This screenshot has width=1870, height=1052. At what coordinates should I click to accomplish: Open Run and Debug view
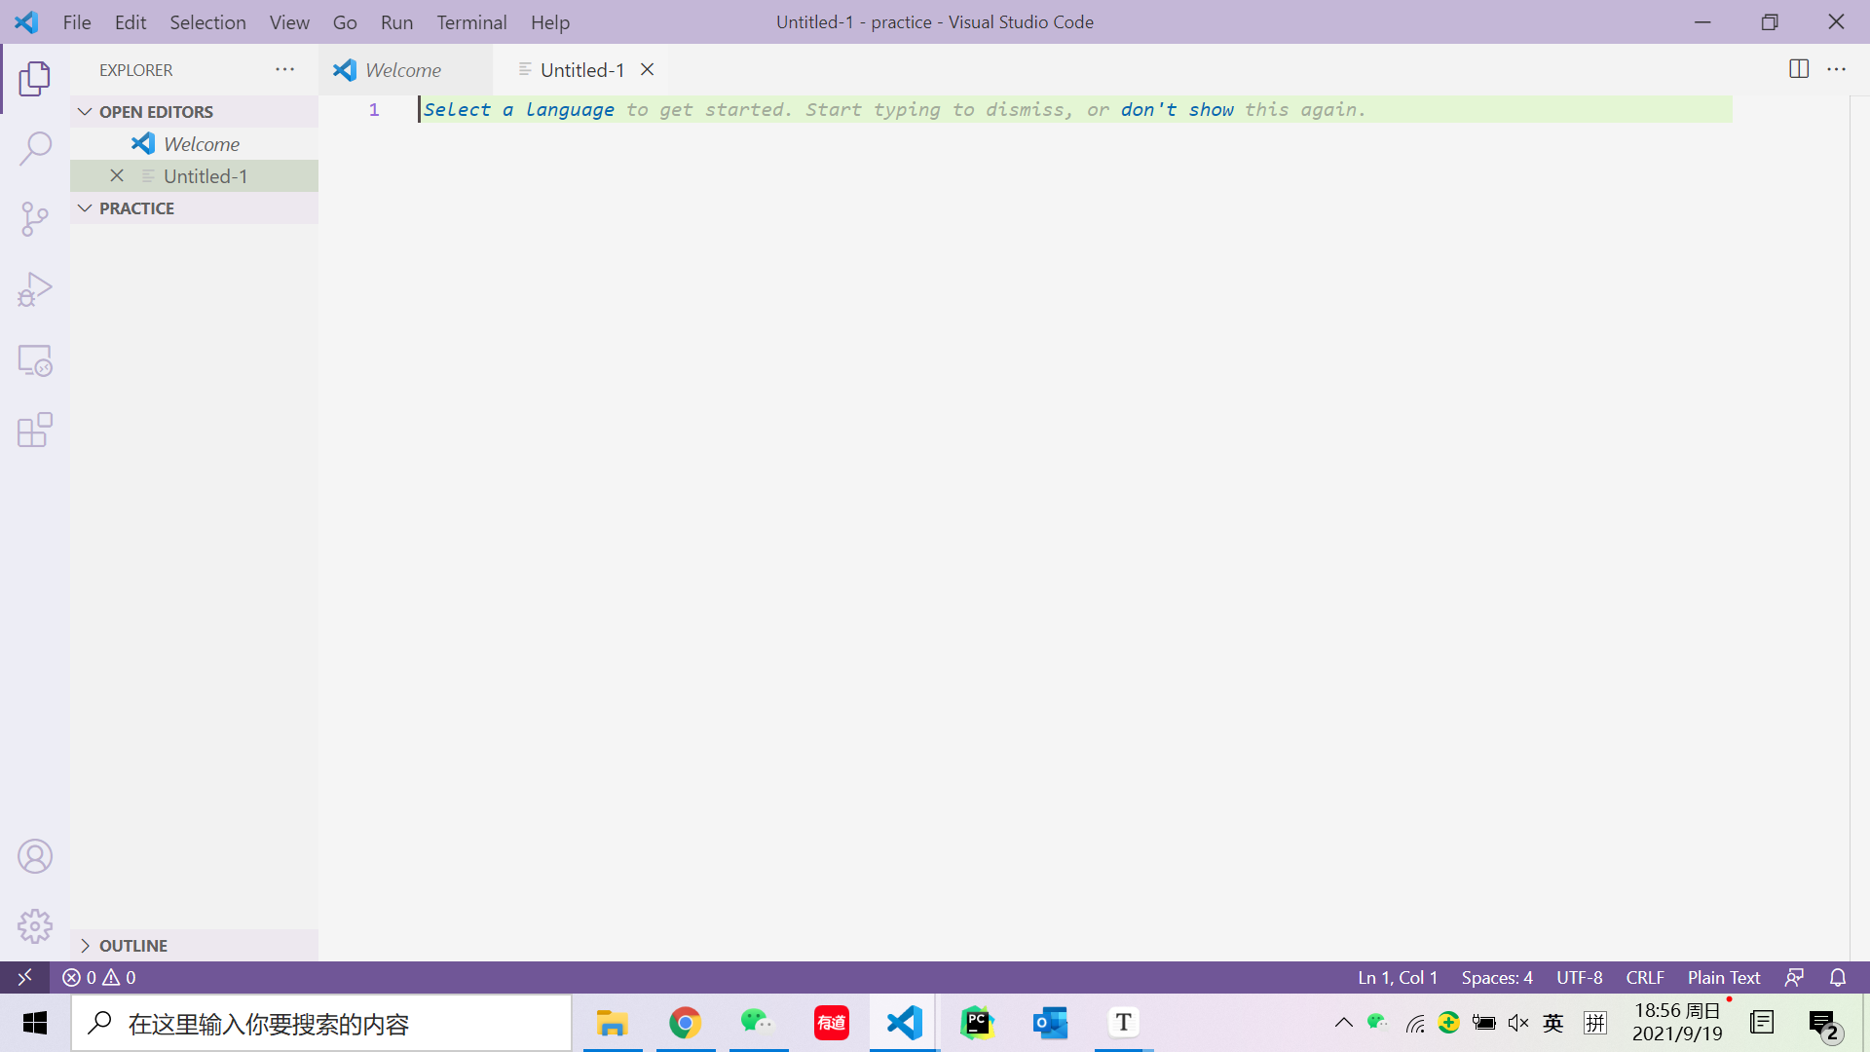point(35,289)
